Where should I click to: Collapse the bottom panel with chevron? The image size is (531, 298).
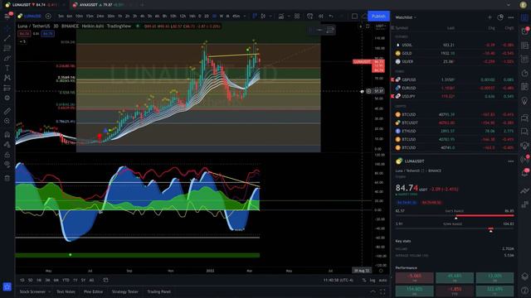tap(373, 291)
